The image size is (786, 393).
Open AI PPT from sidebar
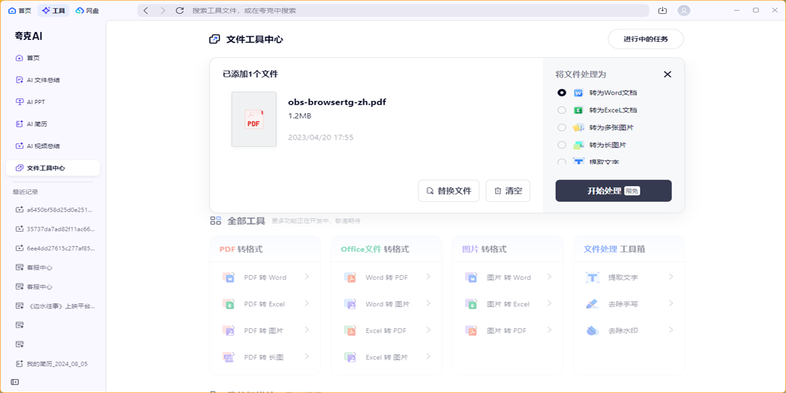(35, 102)
